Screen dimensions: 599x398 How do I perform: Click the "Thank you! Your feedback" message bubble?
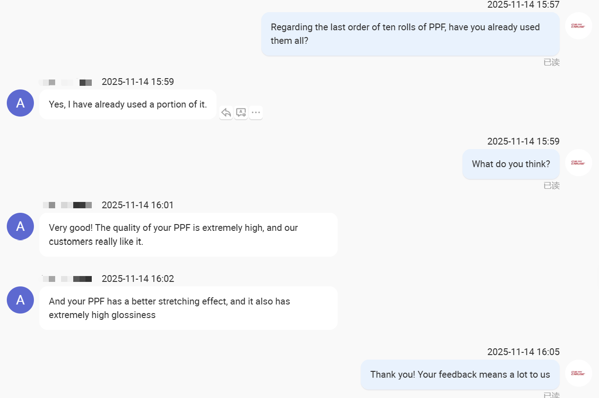point(460,375)
